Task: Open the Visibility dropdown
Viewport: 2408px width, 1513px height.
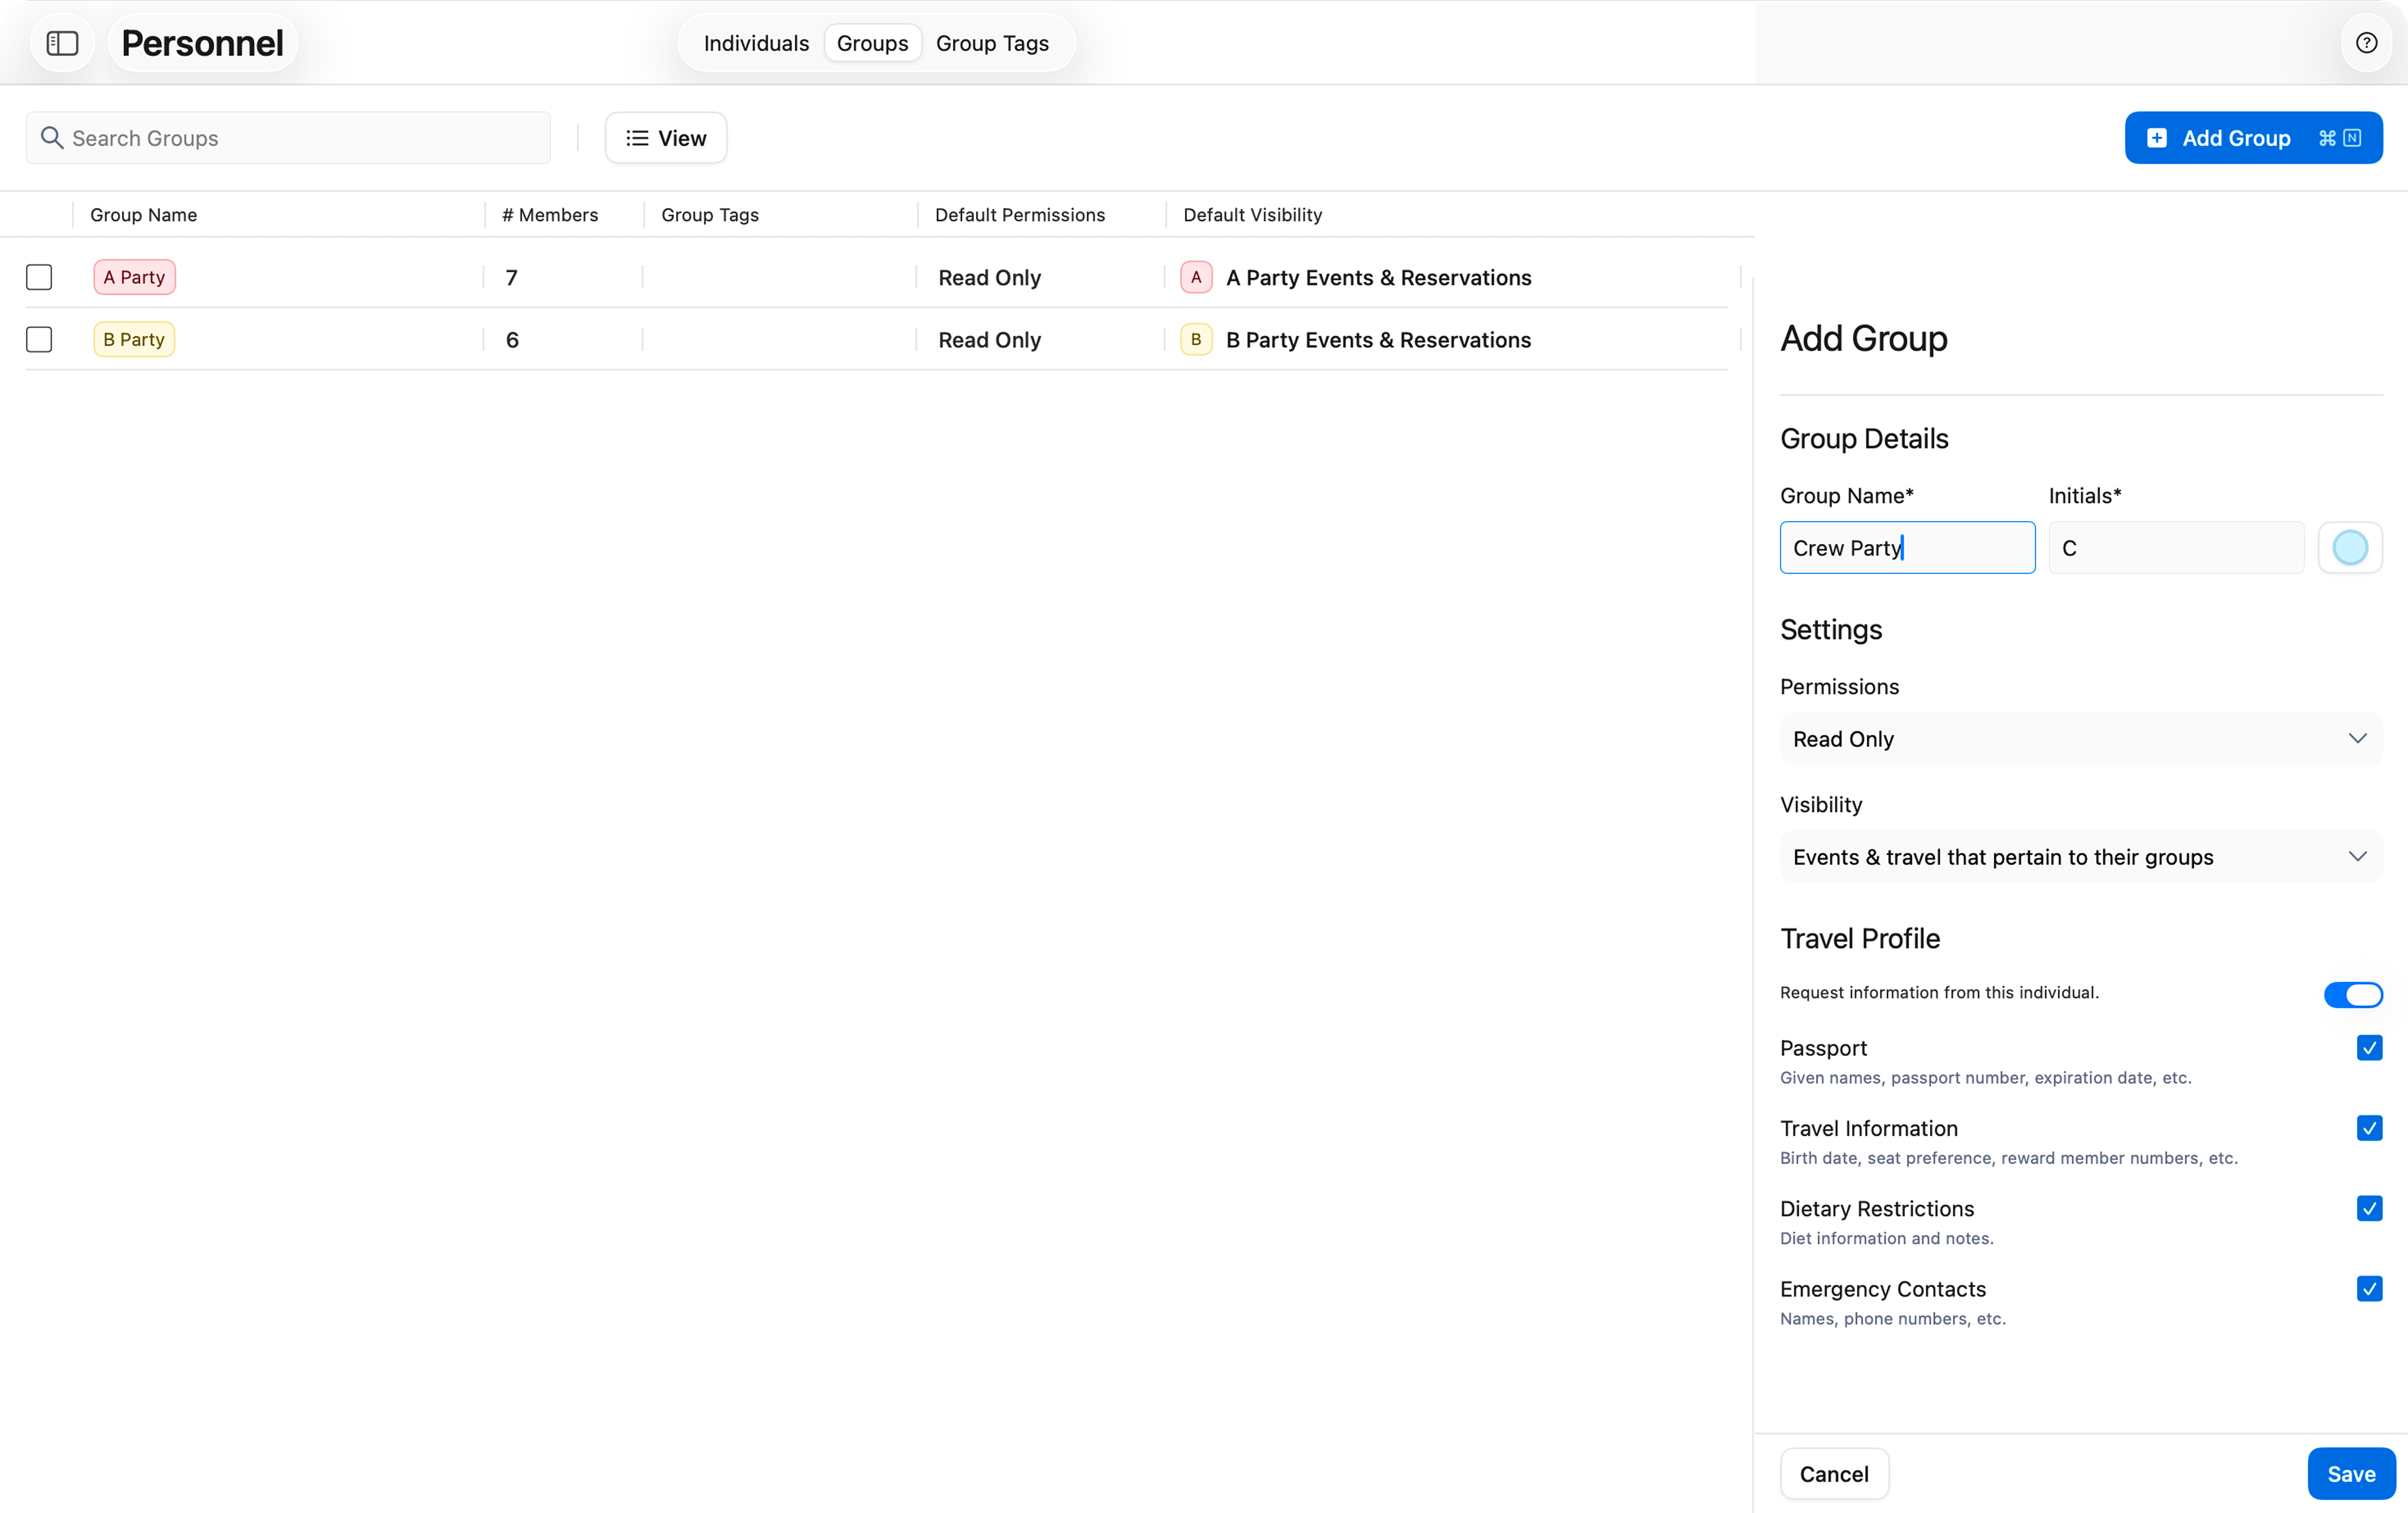Action: click(2080, 857)
